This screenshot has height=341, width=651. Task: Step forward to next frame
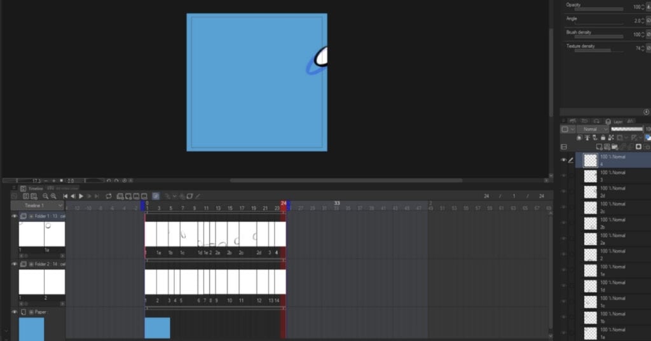(89, 196)
